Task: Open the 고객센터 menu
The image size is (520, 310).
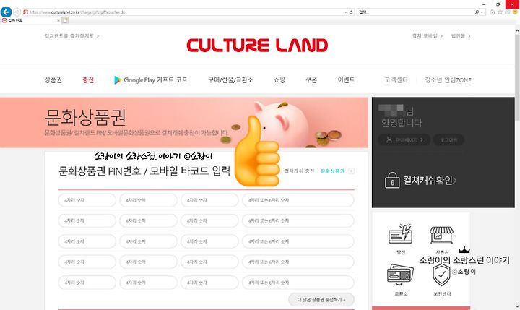Action: (x=396, y=80)
